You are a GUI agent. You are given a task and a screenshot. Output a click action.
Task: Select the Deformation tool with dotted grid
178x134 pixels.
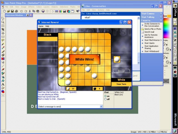[3, 26]
